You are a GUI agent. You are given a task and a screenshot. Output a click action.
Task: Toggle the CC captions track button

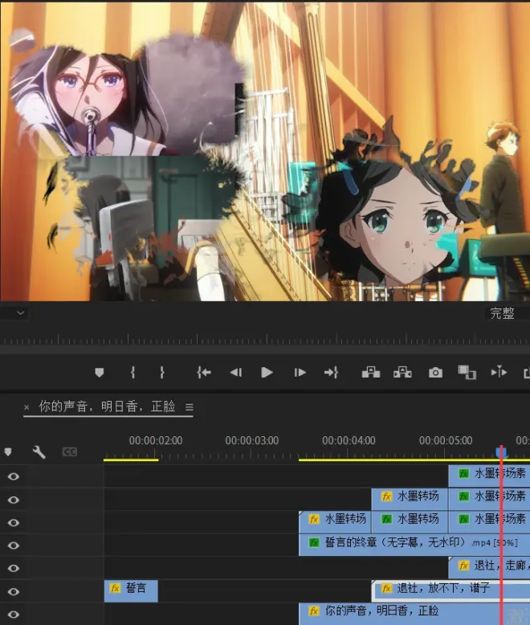point(69,452)
